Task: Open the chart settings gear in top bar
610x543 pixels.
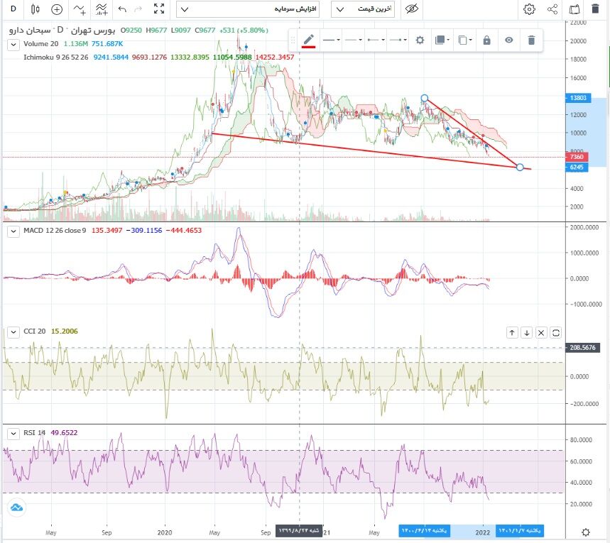Action: click(529, 9)
